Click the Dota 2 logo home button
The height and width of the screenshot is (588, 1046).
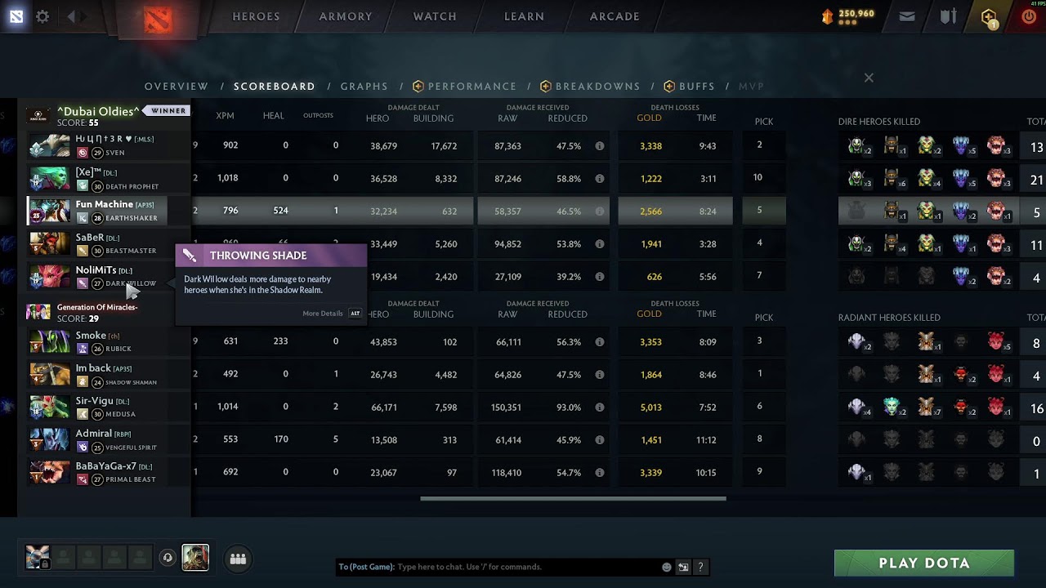pos(159,20)
